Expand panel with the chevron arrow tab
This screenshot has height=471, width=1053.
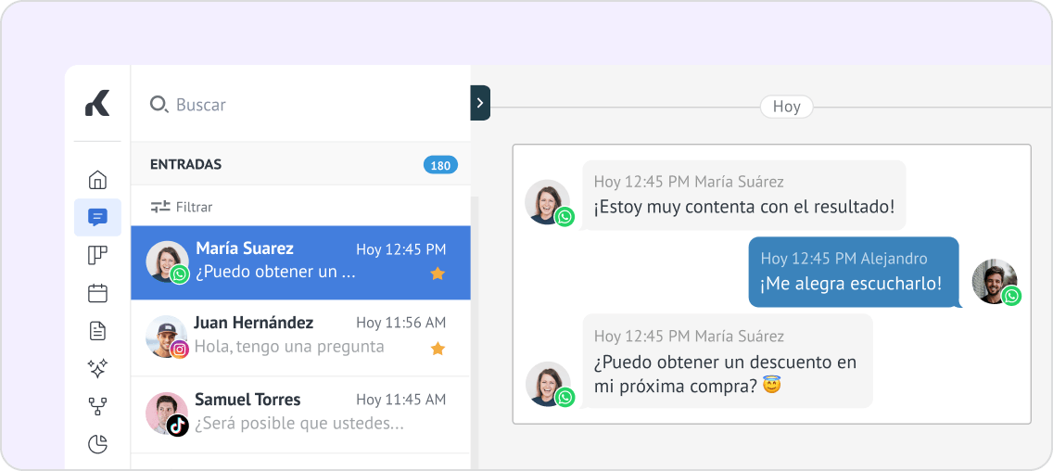(x=480, y=103)
